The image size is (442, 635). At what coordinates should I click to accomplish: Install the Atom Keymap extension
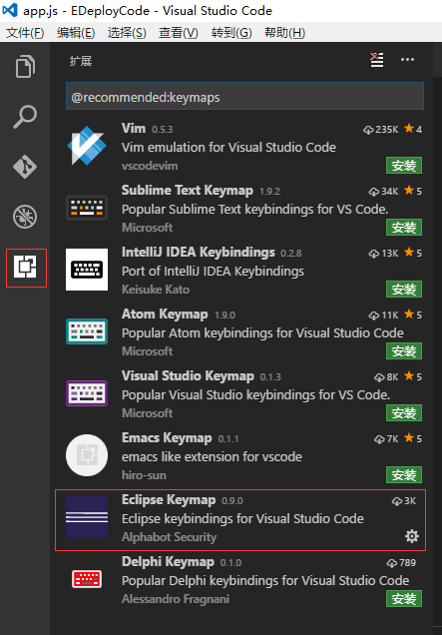404,351
